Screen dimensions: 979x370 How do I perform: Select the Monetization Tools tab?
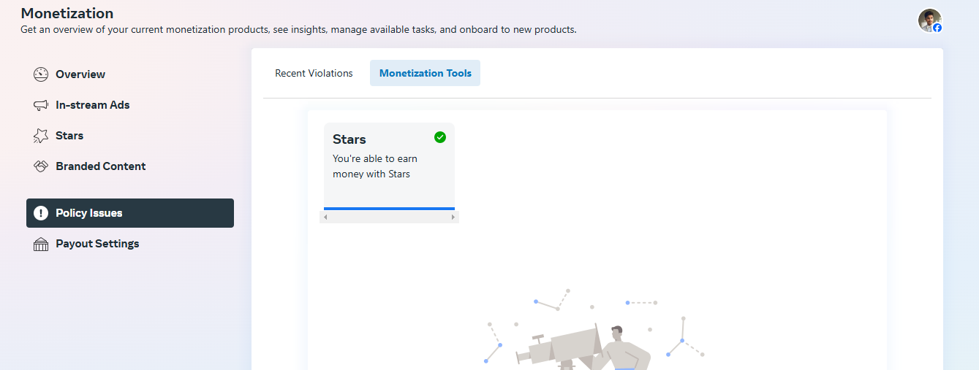point(425,73)
